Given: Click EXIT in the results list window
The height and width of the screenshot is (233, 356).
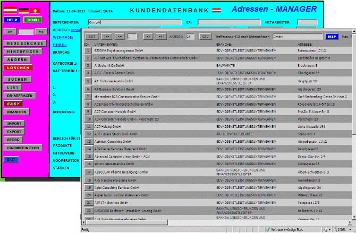Looking at the screenshot, I should pyautogui.click(x=92, y=37).
